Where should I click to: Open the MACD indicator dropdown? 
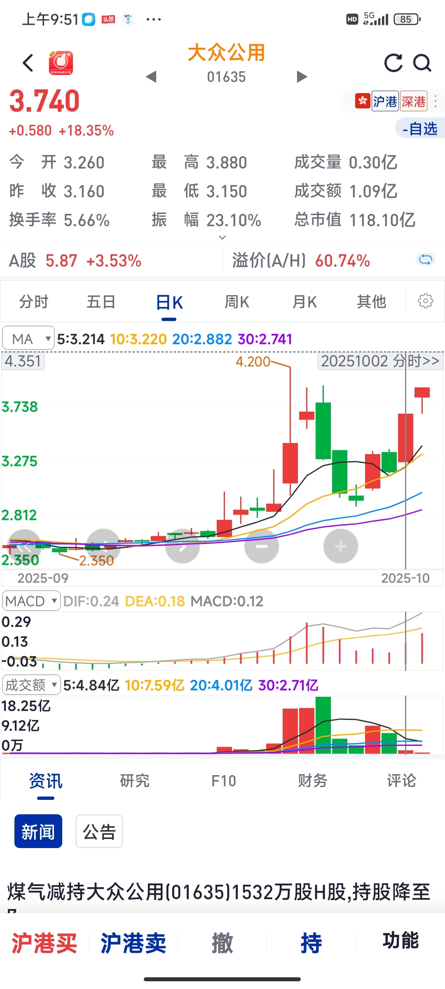pyautogui.click(x=31, y=601)
